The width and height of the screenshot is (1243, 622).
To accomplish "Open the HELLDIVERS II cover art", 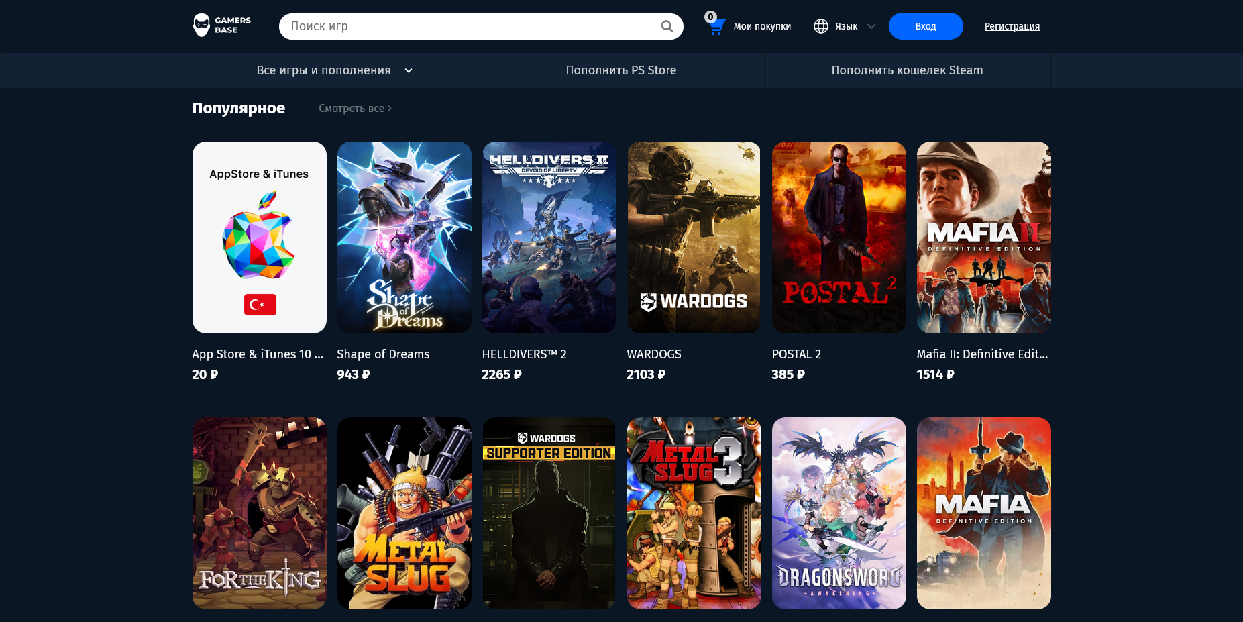I will coord(549,238).
